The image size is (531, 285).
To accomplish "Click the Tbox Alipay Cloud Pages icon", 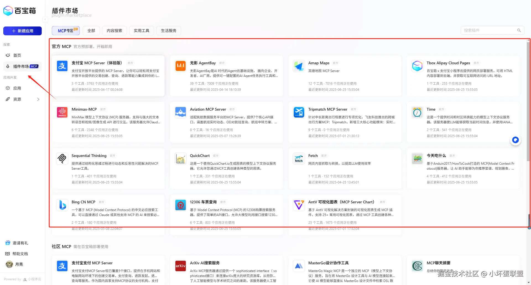I will tap(417, 66).
